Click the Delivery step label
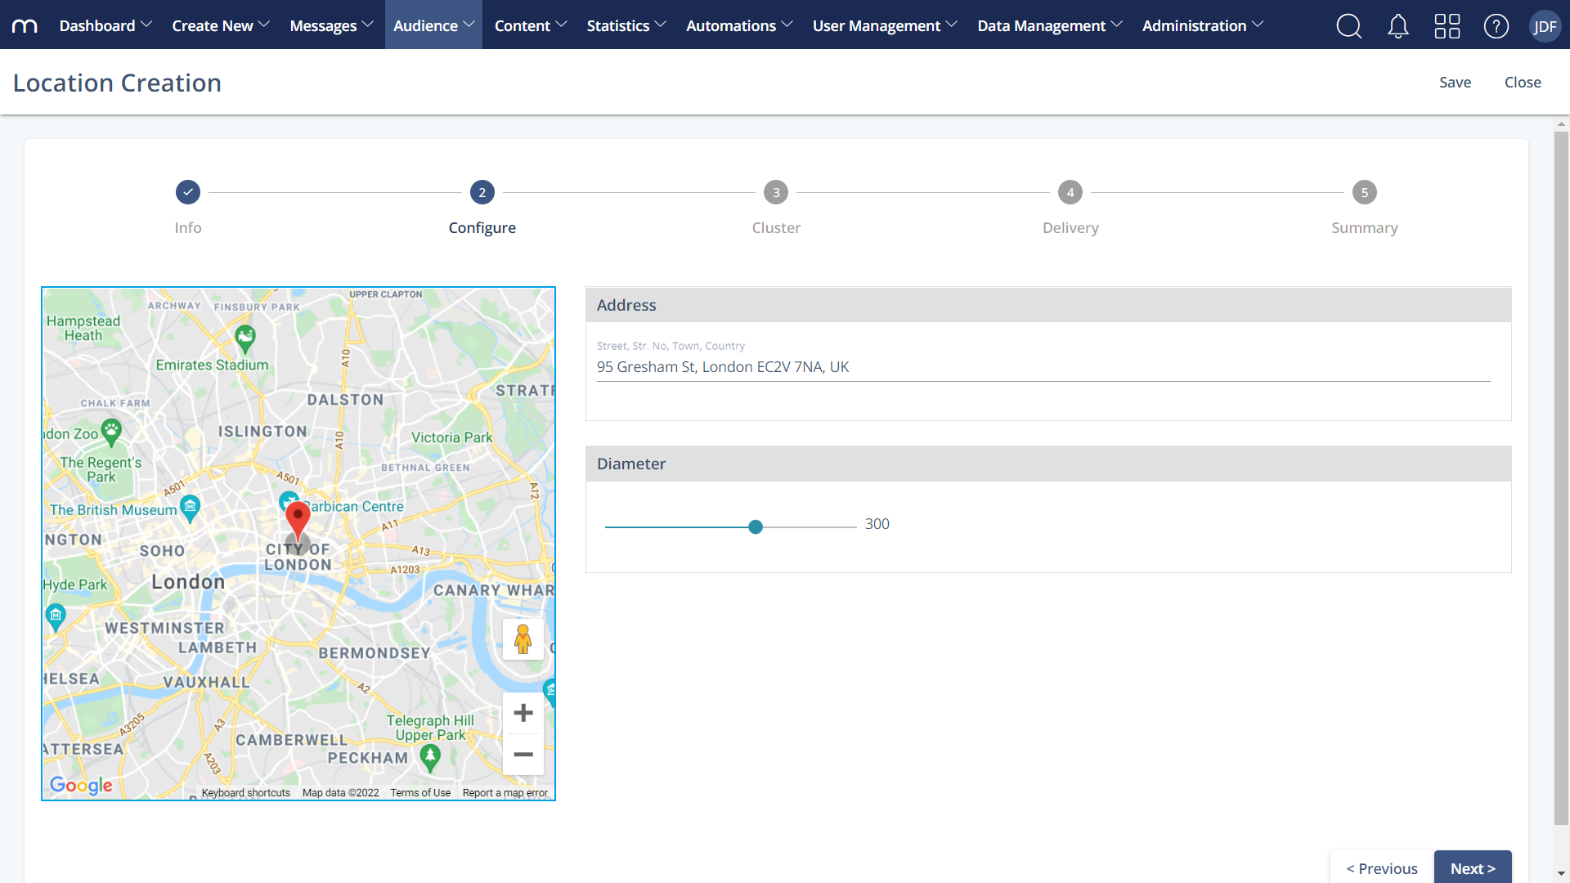The height and width of the screenshot is (883, 1570). (1070, 228)
